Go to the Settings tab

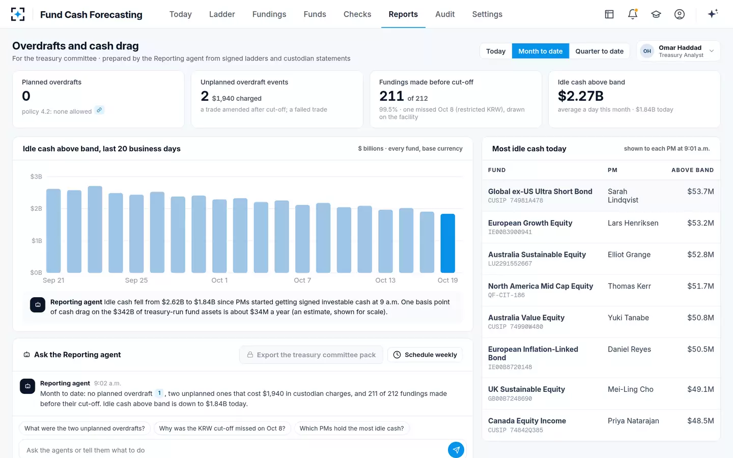pos(487,14)
